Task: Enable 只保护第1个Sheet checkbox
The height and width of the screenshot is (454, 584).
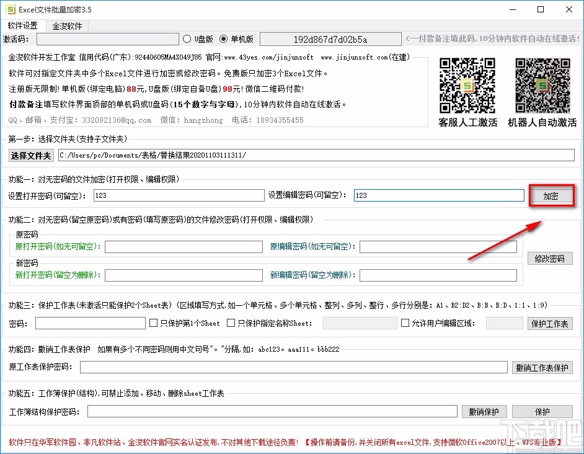Action: [x=152, y=323]
